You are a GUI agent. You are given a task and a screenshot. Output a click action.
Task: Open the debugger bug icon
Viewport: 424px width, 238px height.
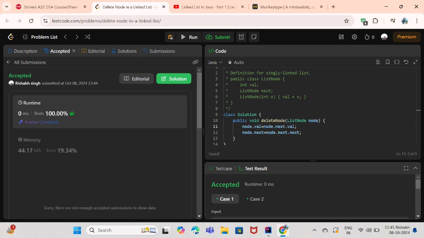point(170,37)
